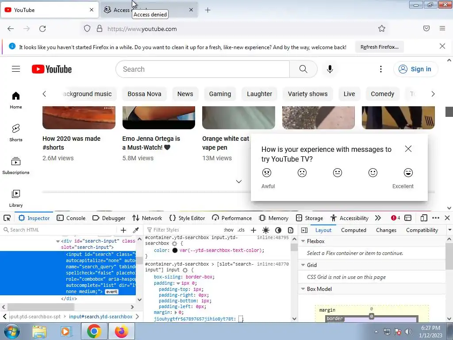Enable Responsive Design Mode
453x340 pixels.
coord(424,218)
